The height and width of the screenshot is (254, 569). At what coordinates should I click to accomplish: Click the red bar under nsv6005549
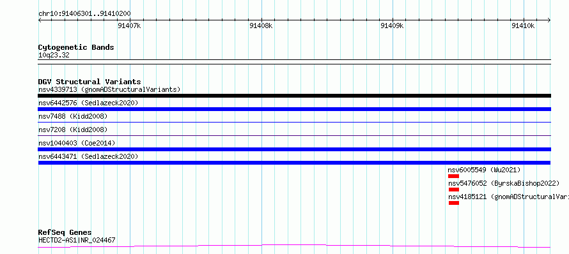454,176
